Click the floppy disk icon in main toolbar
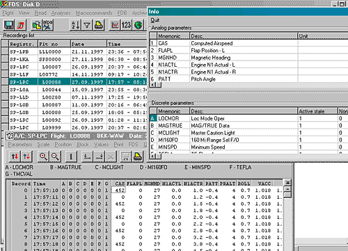348x251 pixels. tap(9, 25)
